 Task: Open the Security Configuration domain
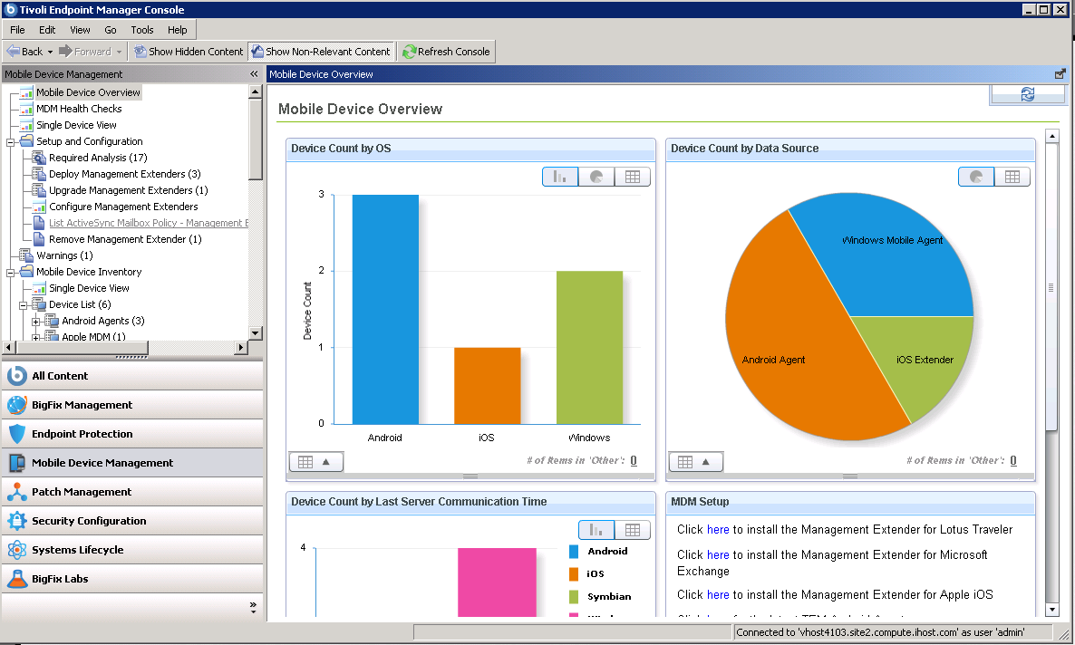pyautogui.click(x=132, y=521)
